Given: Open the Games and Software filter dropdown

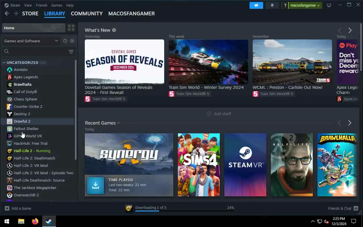Looking at the screenshot, I should (31, 41).
